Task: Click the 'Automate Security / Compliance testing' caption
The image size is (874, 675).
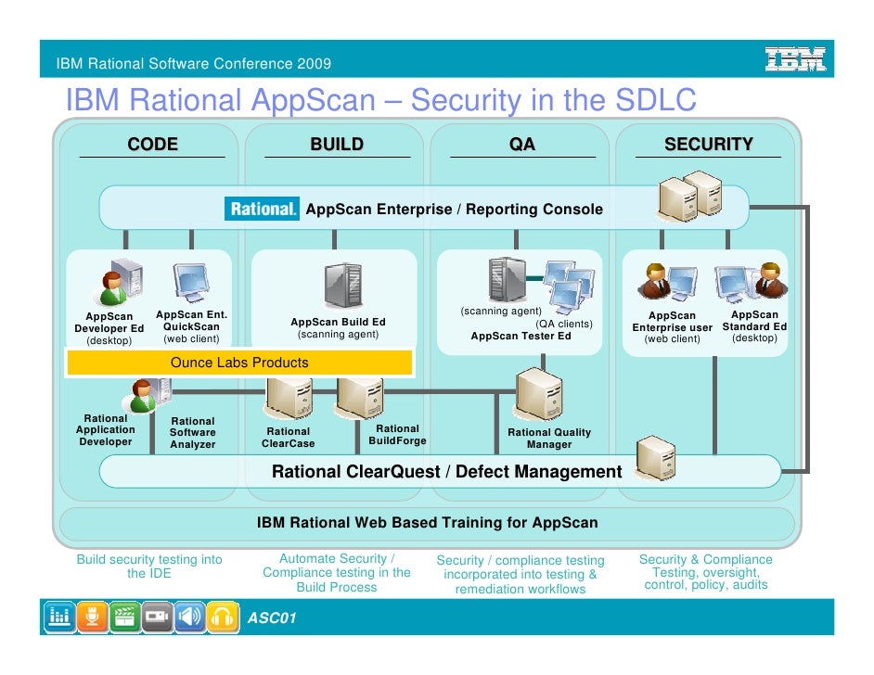Action: [x=337, y=573]
